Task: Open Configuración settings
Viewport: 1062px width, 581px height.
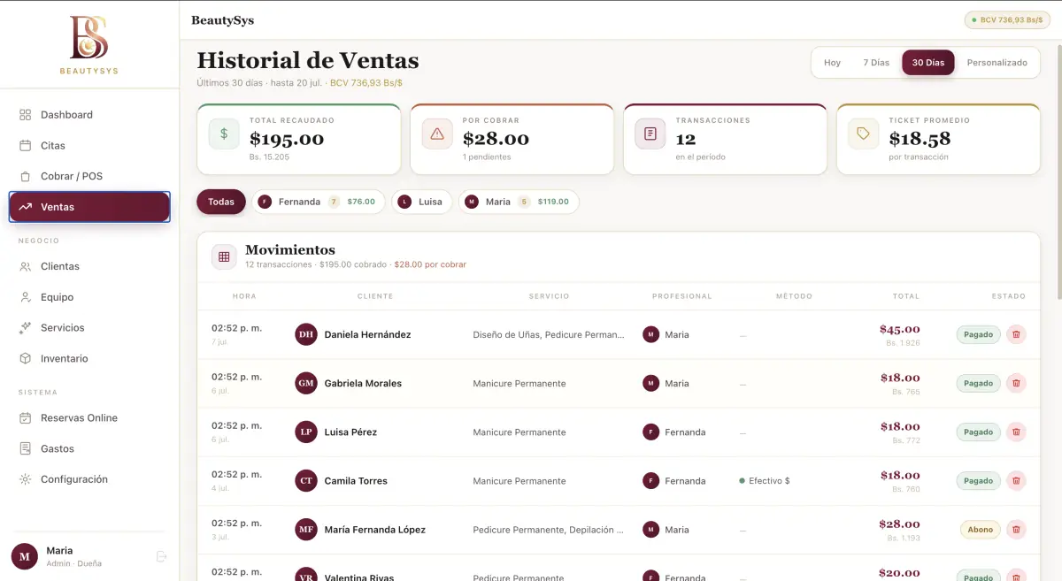Action: coord(89,479)
